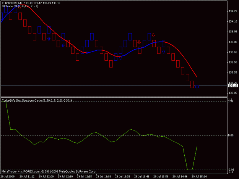The height and width of the screenshot is (179, 239).
Task: Click the 133.65 price scale label
Action: tap(233, 52)
